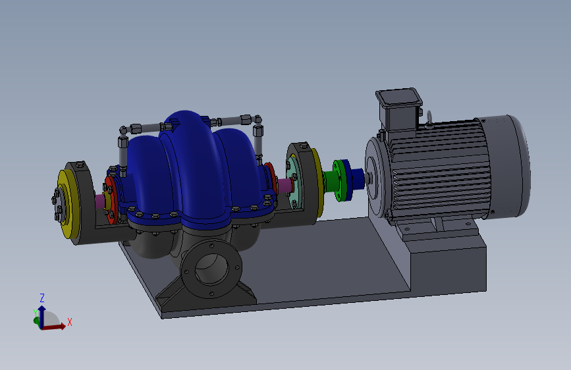Select the motor rear fan cover
The width and height of the screenshot is (571, 370).
tap(508, 167)
